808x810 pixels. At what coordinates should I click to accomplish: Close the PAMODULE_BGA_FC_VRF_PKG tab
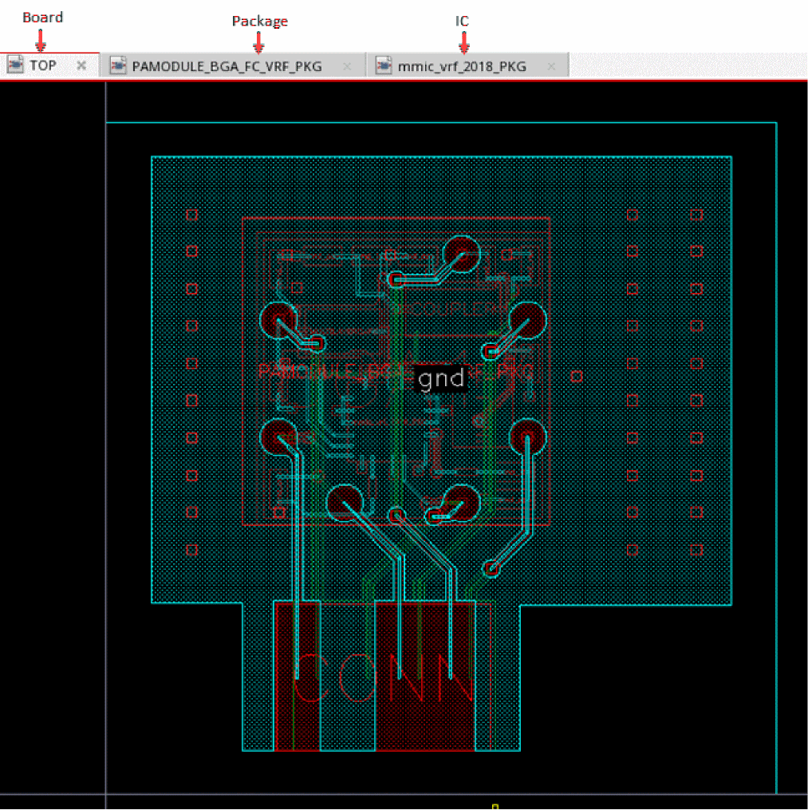[x=347, y=66]
